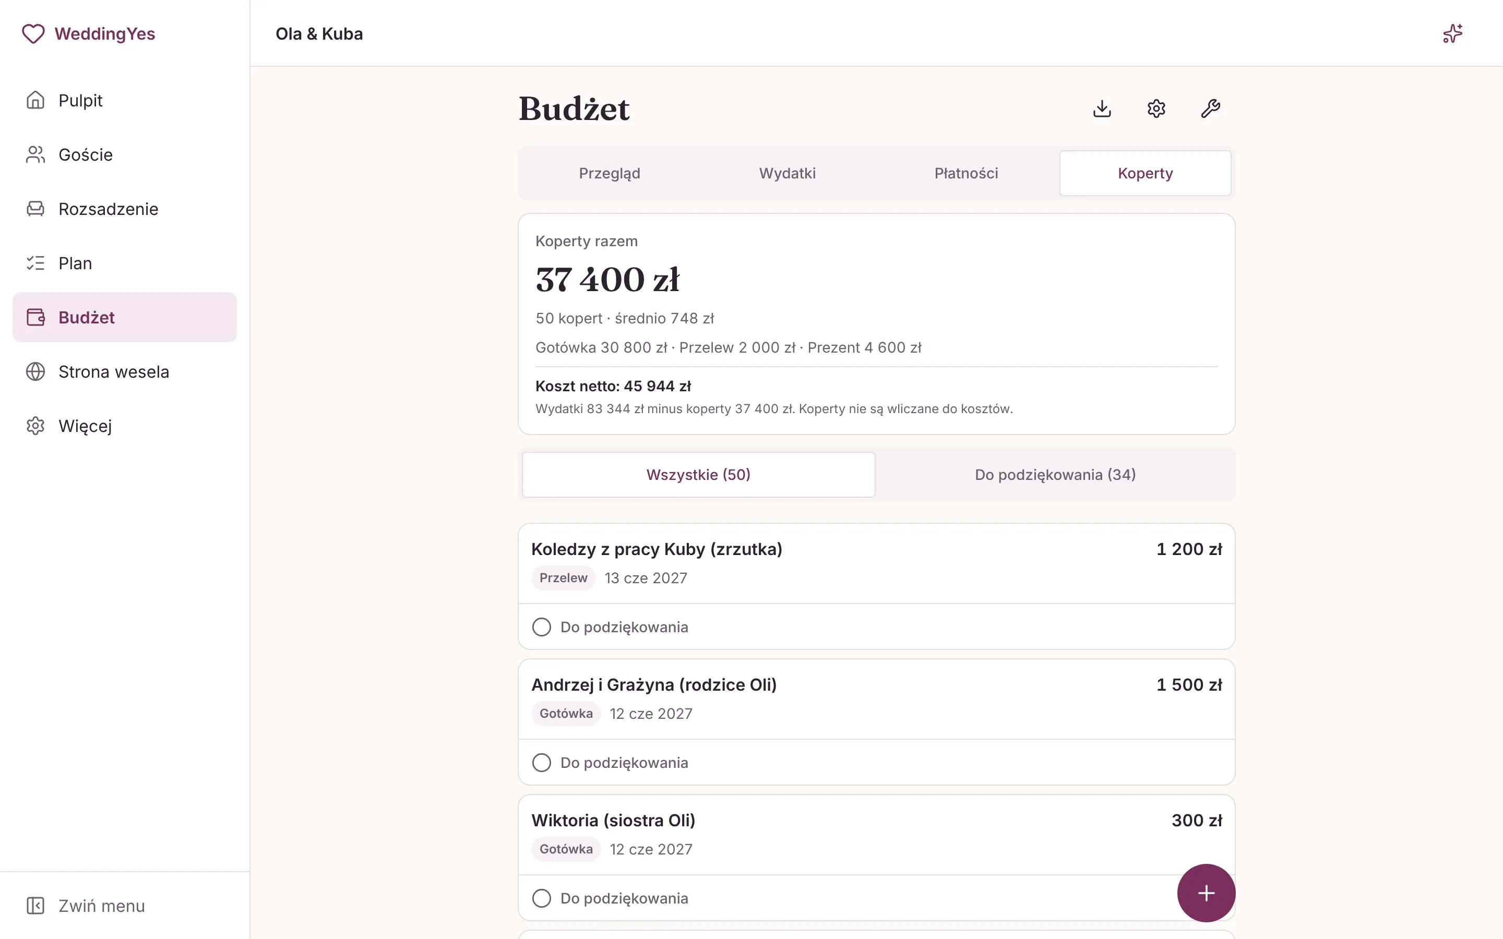This screenshot has width=1503, height=939.
Task: Click the Budżet wallet icon
Action: [35, 317]
